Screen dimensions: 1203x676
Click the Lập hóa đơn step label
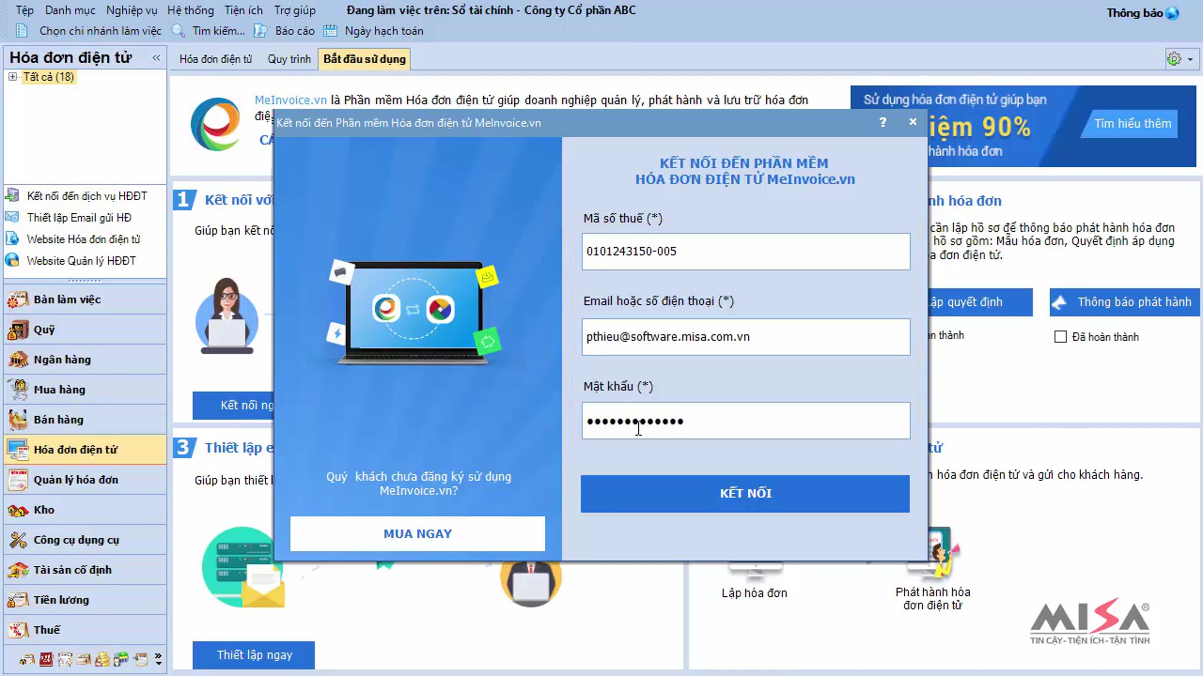[754, 593]
